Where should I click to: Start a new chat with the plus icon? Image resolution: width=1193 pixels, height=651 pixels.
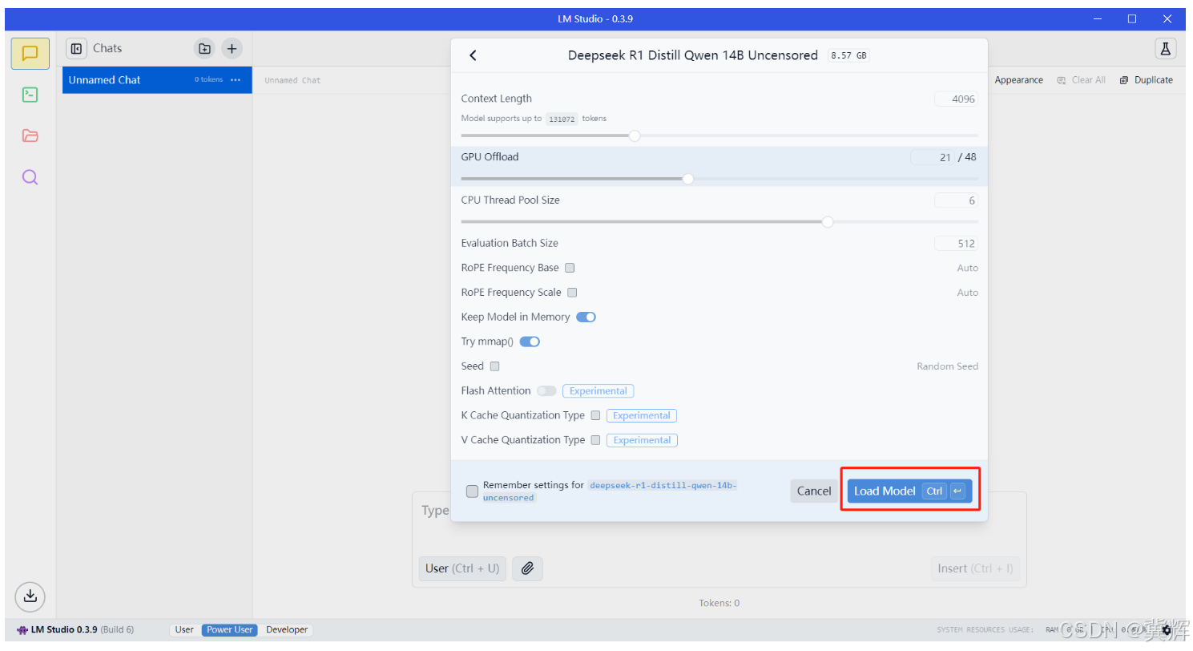tap(232, 49)
